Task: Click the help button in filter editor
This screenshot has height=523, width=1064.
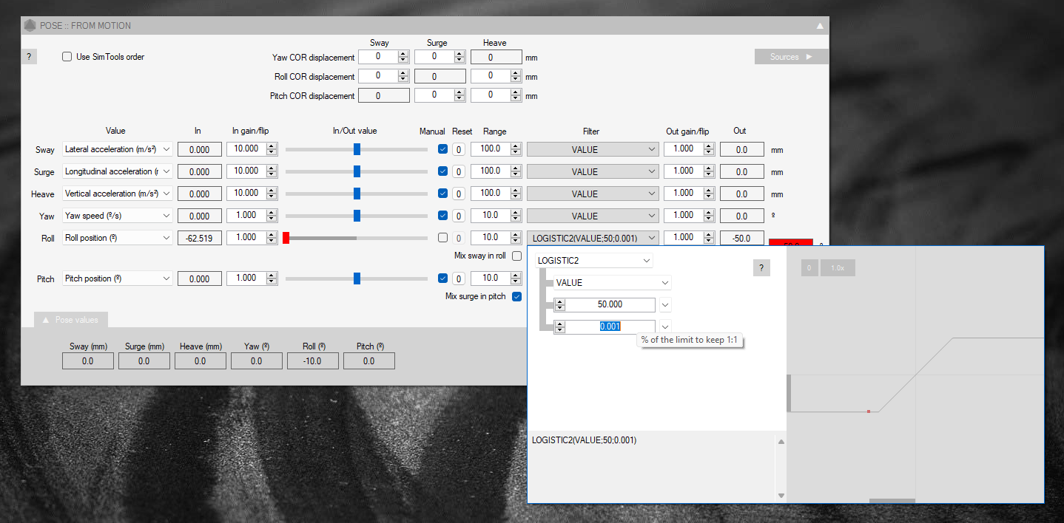Action: (761, 268)
